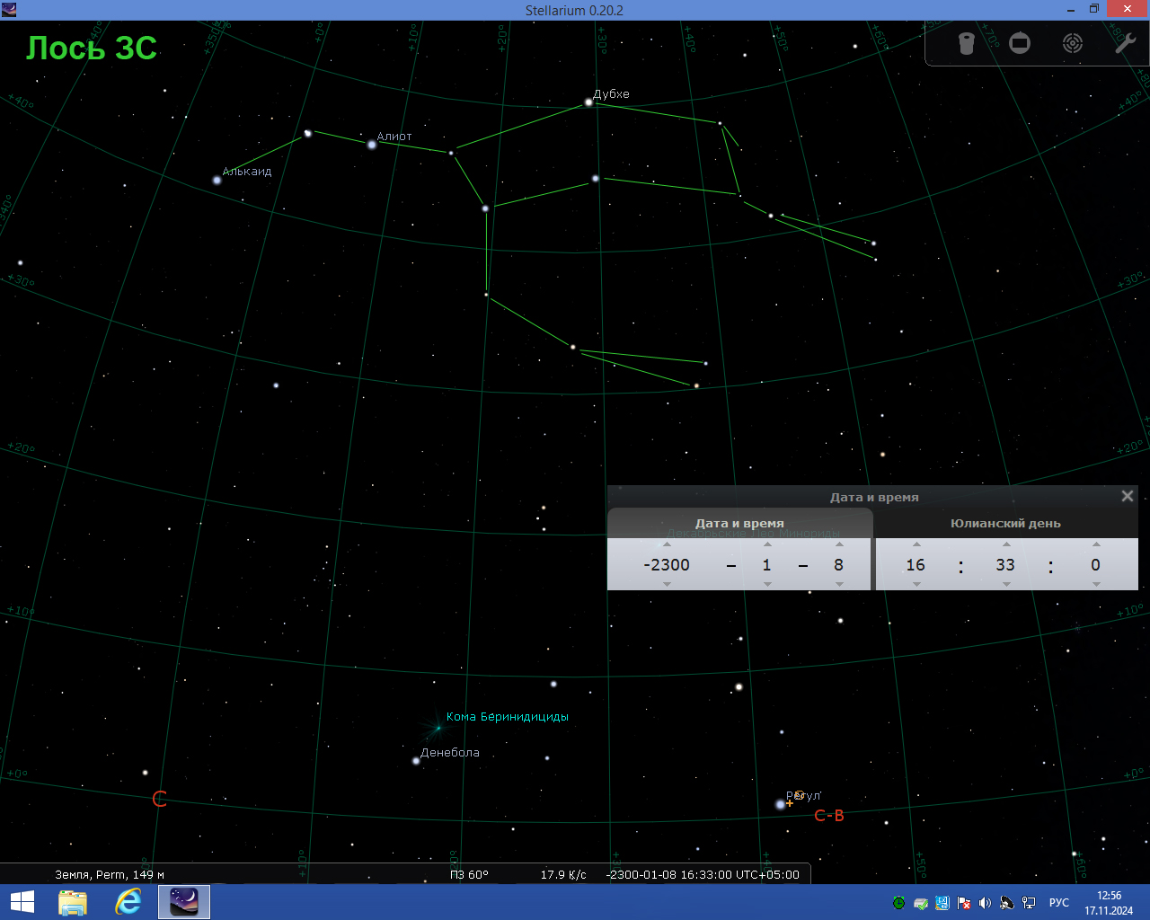Click the month field showing 1
Viewport: 1150px width, 920px height.
coord(767,564)
